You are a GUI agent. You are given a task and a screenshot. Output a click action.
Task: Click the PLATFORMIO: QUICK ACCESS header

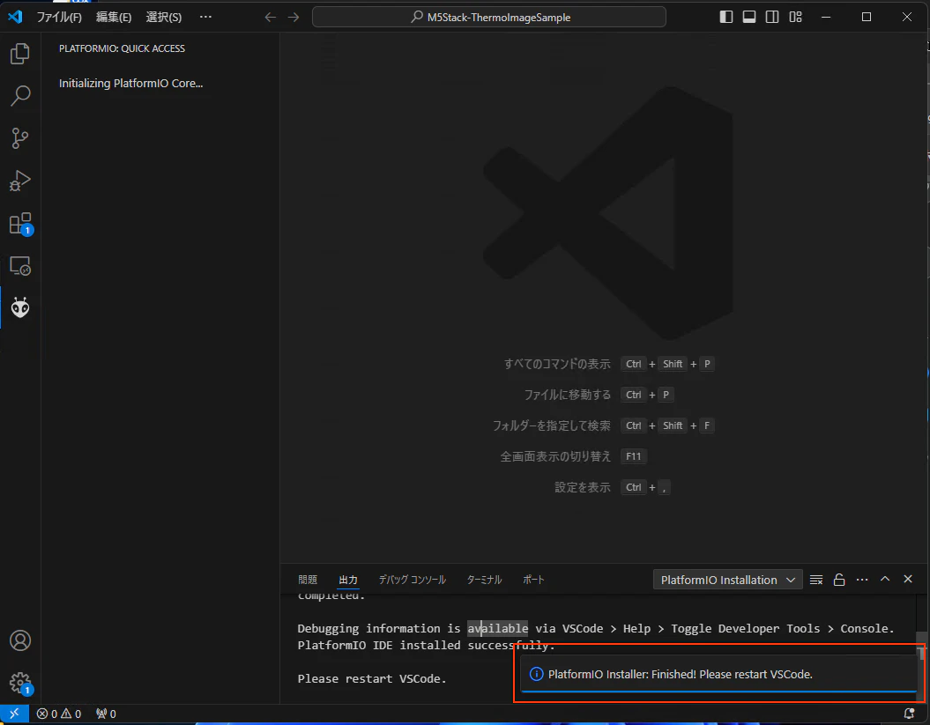[x=123, y=48]
